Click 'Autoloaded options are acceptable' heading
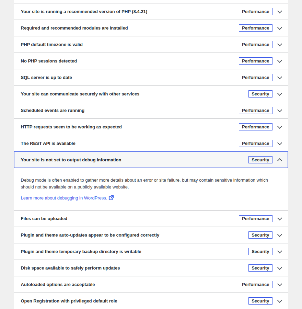The width and height of the screenshot is (302, 309). tap(58, 285)
